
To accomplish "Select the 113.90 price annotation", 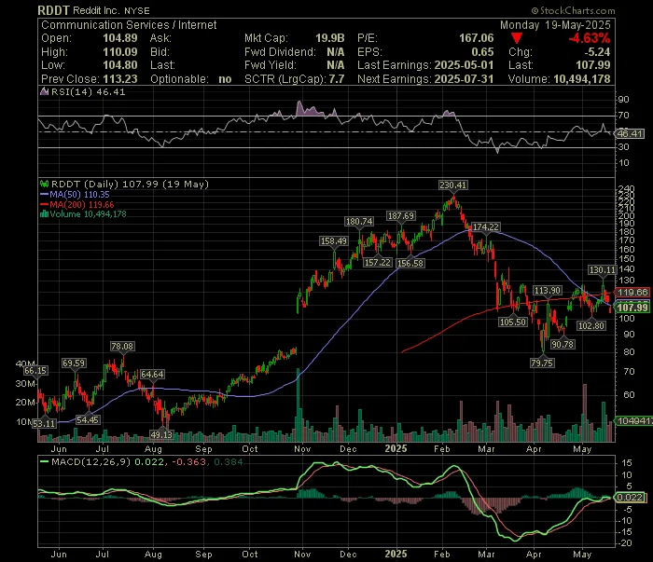I will coord(548,291).
